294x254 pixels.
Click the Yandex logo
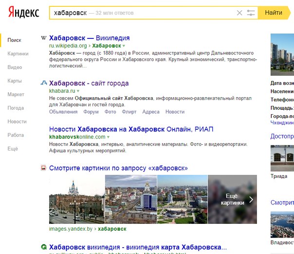pyautogui.click(x=23, y=13)
